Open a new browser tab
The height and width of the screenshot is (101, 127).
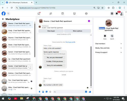(x=36, y=3)
